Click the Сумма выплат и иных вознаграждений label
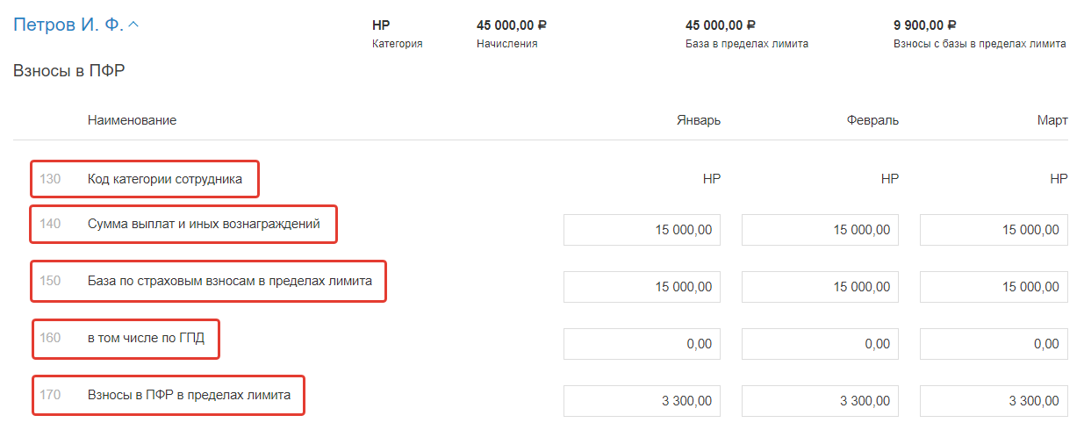The width and height of the screenshot is (1084, 437). [204, 224]
